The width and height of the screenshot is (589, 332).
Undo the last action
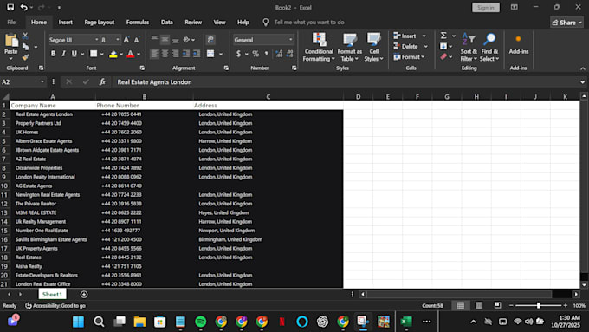coord(23,7)
